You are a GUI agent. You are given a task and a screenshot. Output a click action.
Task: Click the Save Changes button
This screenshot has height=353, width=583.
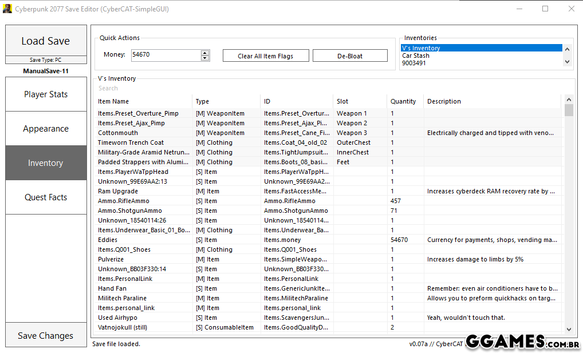[x=46, y=336]
